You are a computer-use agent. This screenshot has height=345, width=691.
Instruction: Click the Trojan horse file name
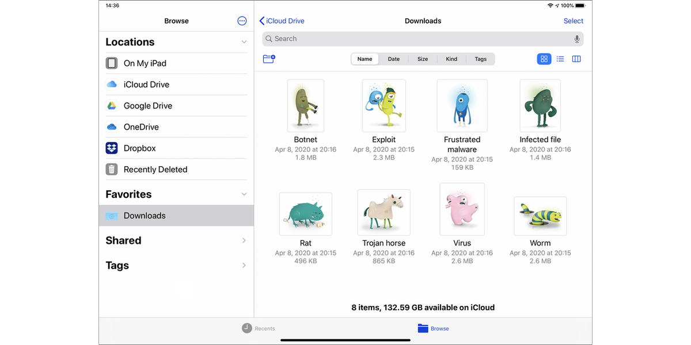click(x=384, y=243)
